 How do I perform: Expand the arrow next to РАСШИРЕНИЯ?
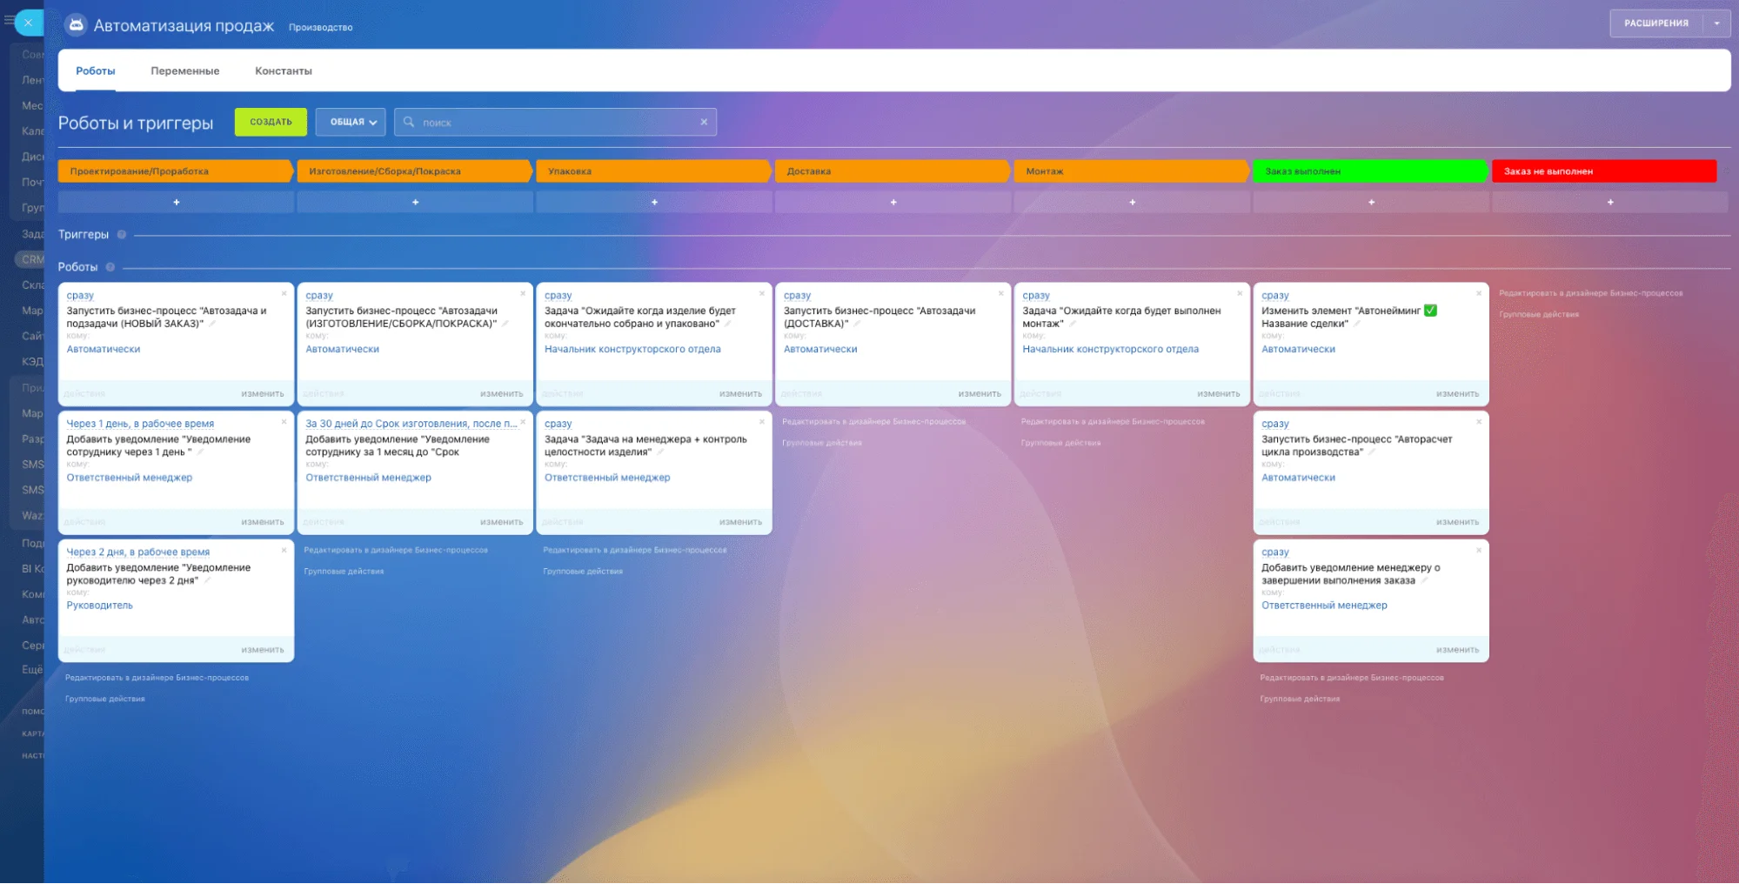pyautogui.click(x=1716, y=23)
